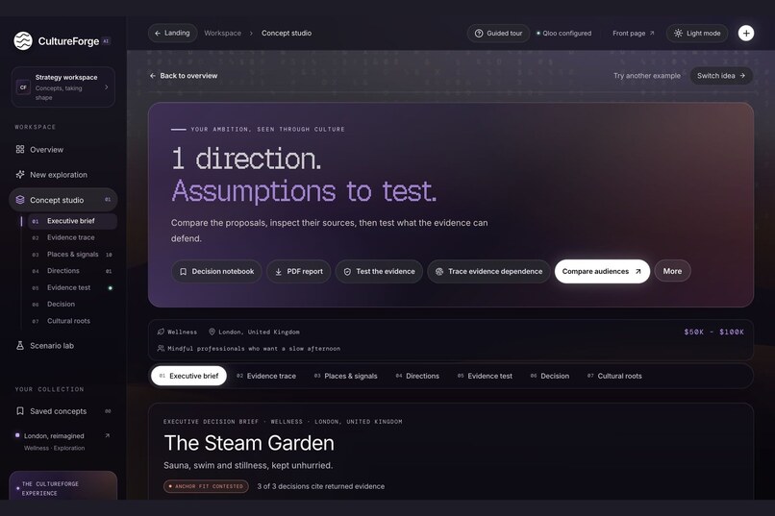The width and height of the screenshot is (775, 516).
Task: Open Overview in the sidebar
Action: [x=62, y=150]
